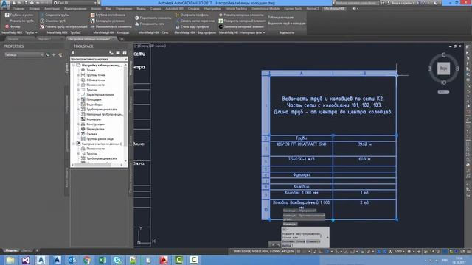Click table column header 'A'
472x265 pixels.
[302, 74]
